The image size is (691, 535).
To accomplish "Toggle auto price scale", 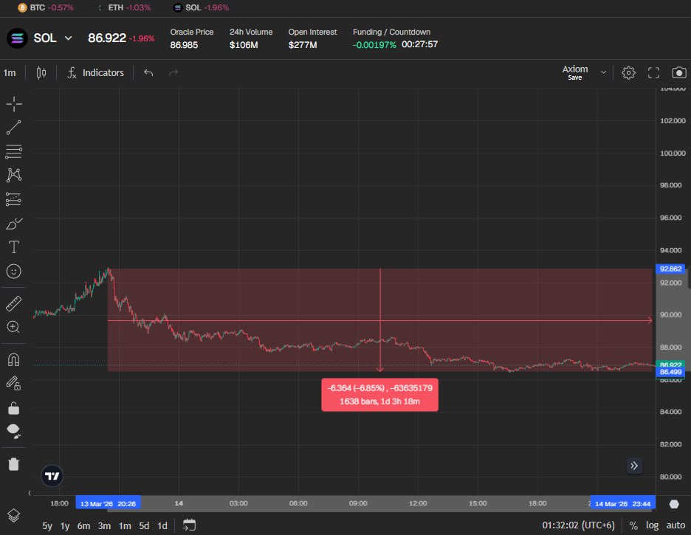I will pos(675,525).
